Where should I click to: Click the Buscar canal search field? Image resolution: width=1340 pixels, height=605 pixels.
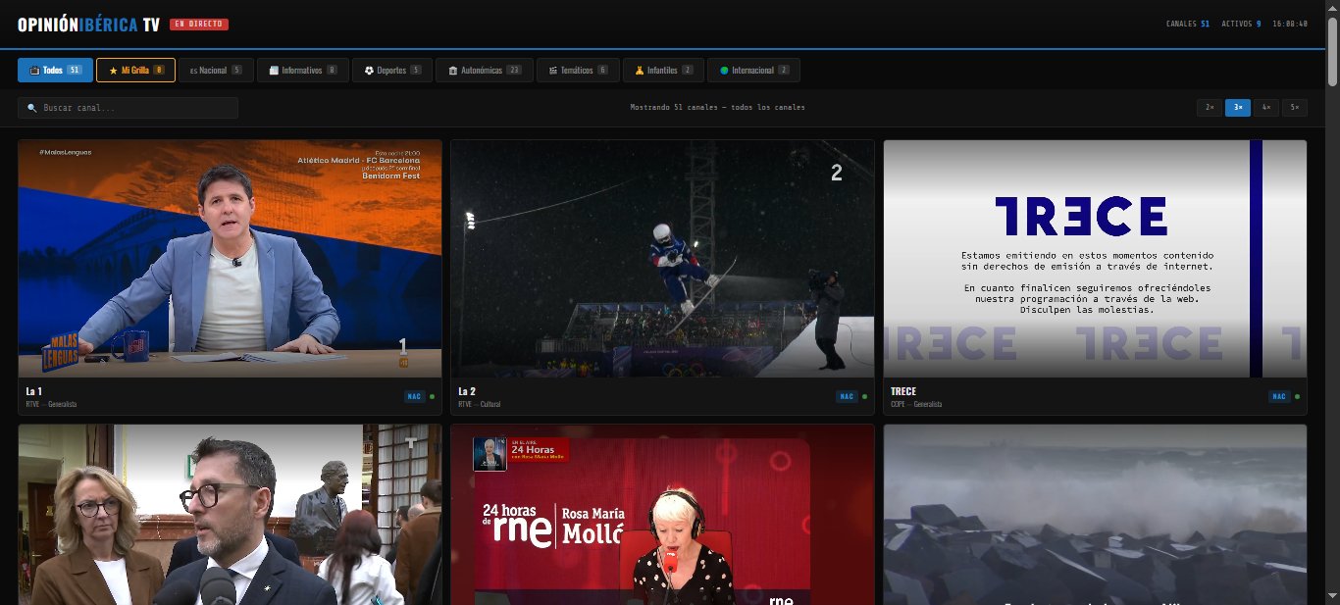coord(128,108)
